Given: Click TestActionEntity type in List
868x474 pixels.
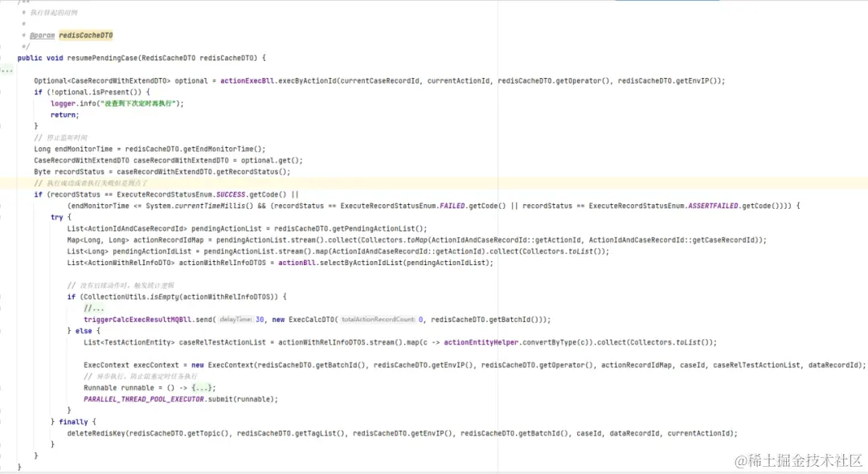Looking at the screenshot, I should (136, 342).
